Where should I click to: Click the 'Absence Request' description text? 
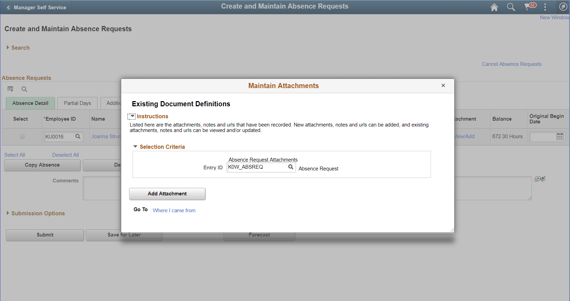[x=318, y=169]
